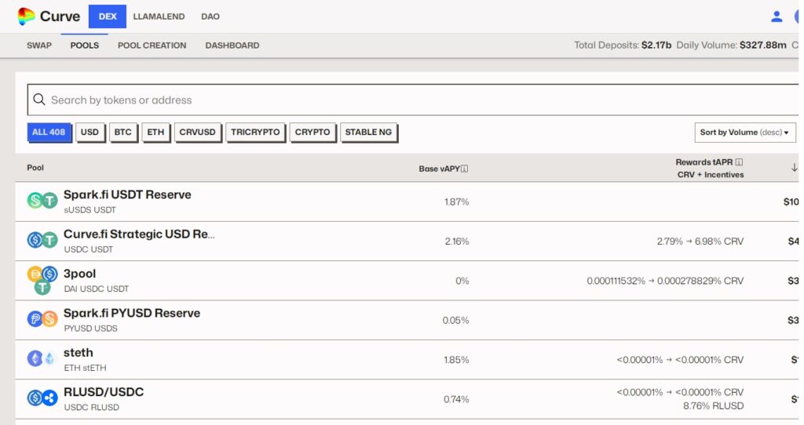Open the Curve.fi Strategic USD Reserve pool
This screenshot has height=425, width=804.
139,234
